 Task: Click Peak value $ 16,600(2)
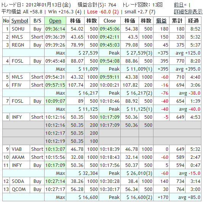137,197
